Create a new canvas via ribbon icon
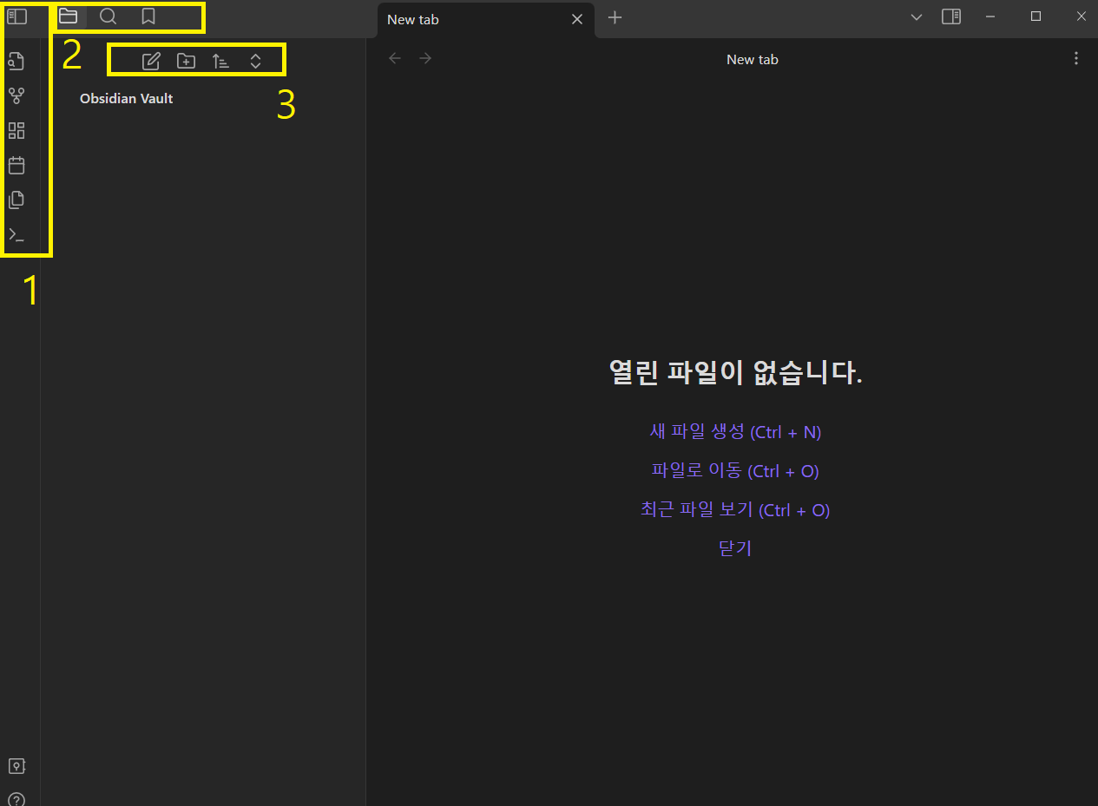The width and height of the screenshot is (1098, 806). tap(16, 131)
